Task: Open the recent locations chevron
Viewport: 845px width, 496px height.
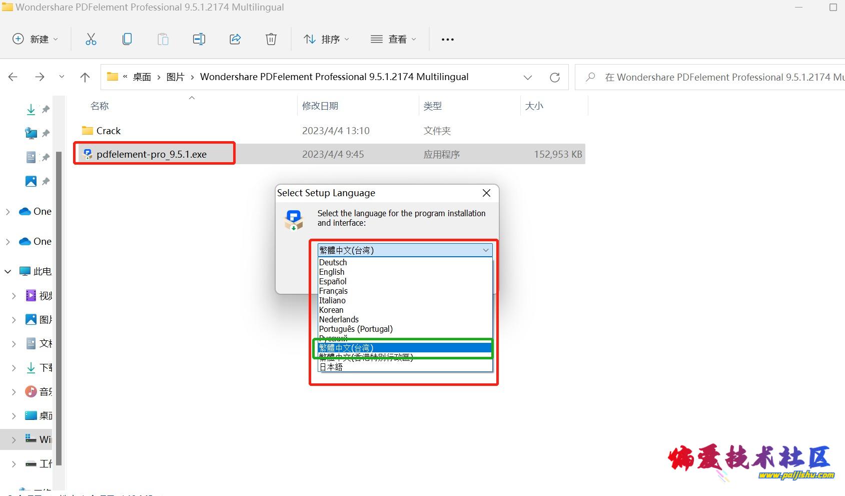Action: pyautogui.click(x=62, y=77)
